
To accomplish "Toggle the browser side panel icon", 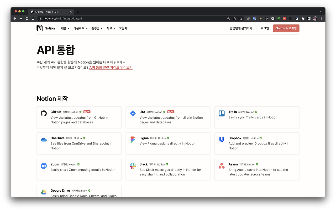I will 309,19.
